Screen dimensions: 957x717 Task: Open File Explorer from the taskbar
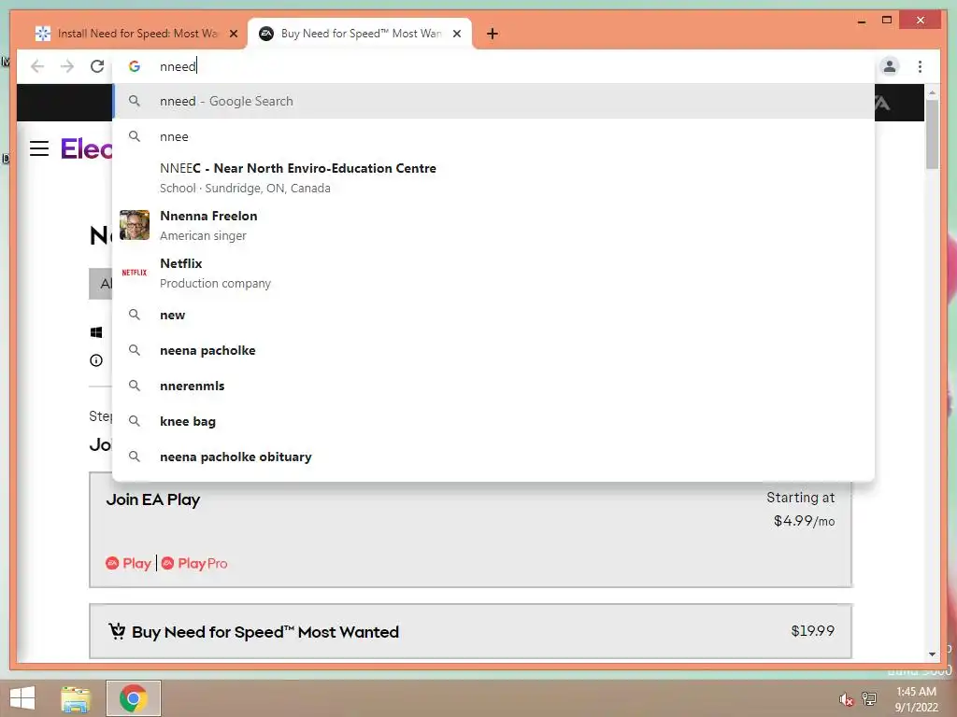(76, 698)
